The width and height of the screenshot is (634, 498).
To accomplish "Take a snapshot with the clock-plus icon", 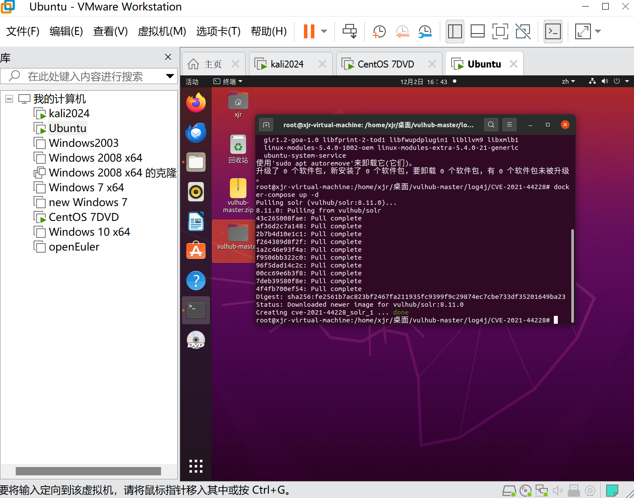I will pyautogui.click(x=379, y=31).
